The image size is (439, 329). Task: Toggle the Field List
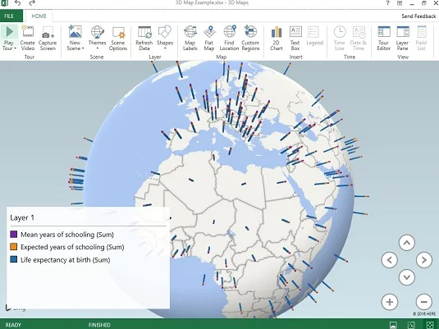(421, 39)
